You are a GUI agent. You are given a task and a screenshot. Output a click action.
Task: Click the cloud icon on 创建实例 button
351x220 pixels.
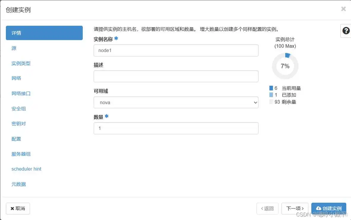[319, 208]
